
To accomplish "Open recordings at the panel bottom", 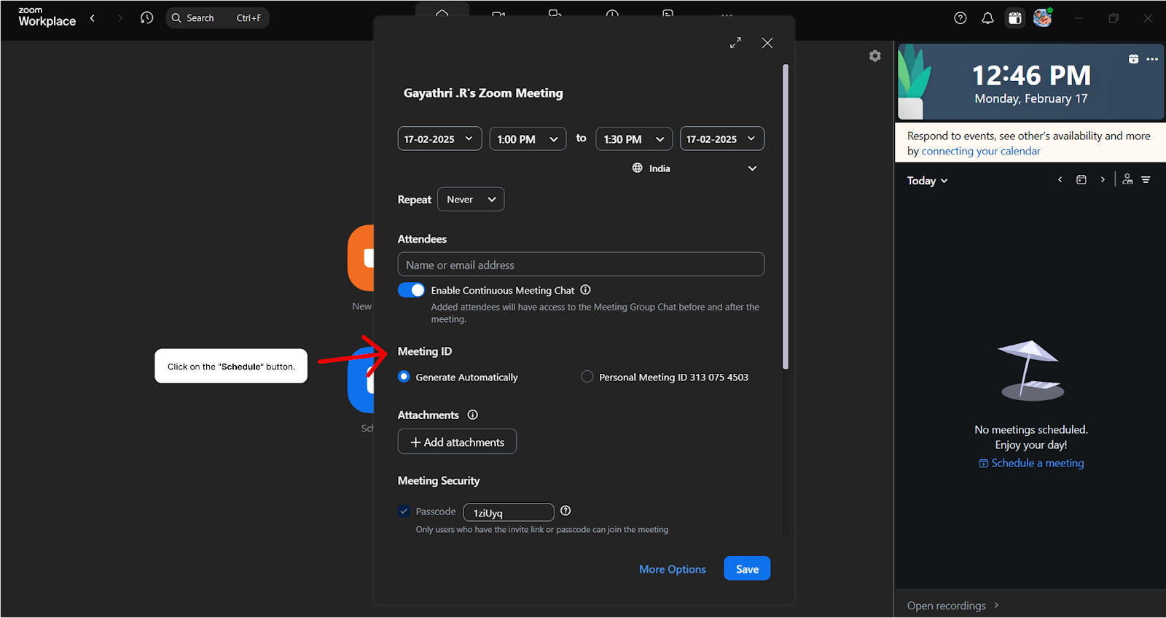I will tap(952, 606).
